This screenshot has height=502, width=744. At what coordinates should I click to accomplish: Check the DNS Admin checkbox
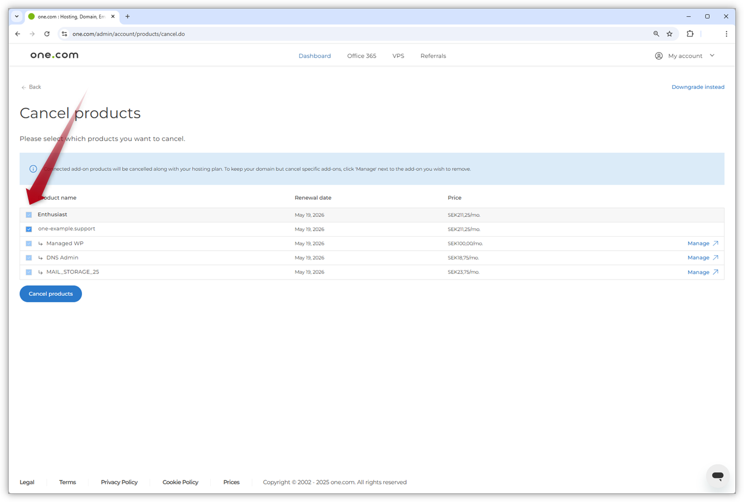click(x=29, y=257)
